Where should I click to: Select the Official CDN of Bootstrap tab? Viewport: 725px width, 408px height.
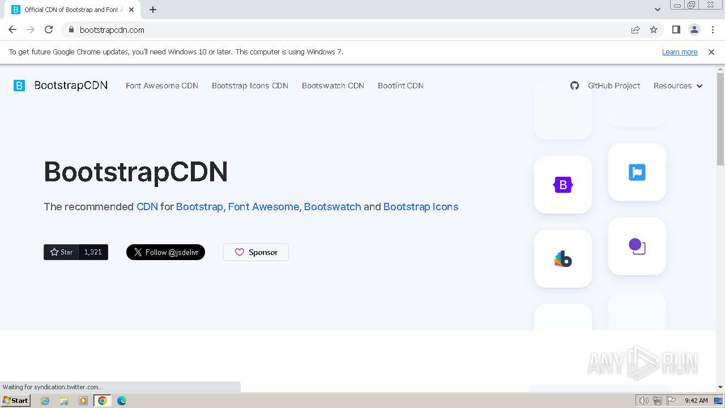point(72,10)
